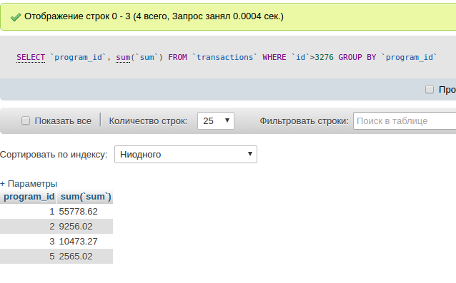Expand the '+ Параметры' options link

29,183
